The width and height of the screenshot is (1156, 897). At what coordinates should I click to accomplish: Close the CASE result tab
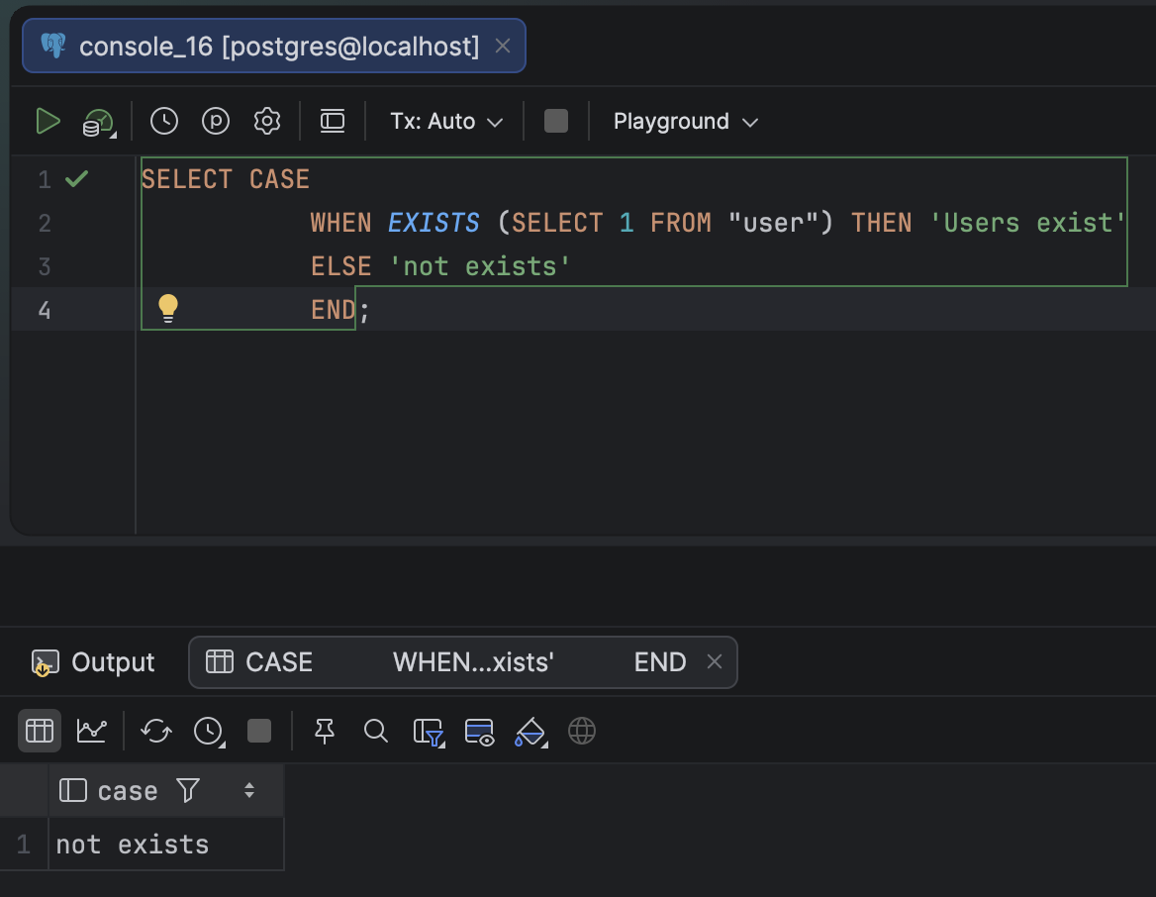coord(715,662)
